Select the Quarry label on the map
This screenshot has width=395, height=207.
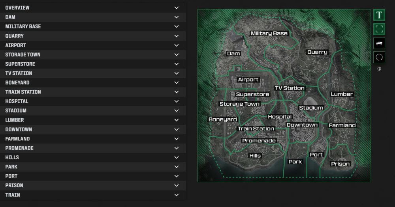pos(317,52)
